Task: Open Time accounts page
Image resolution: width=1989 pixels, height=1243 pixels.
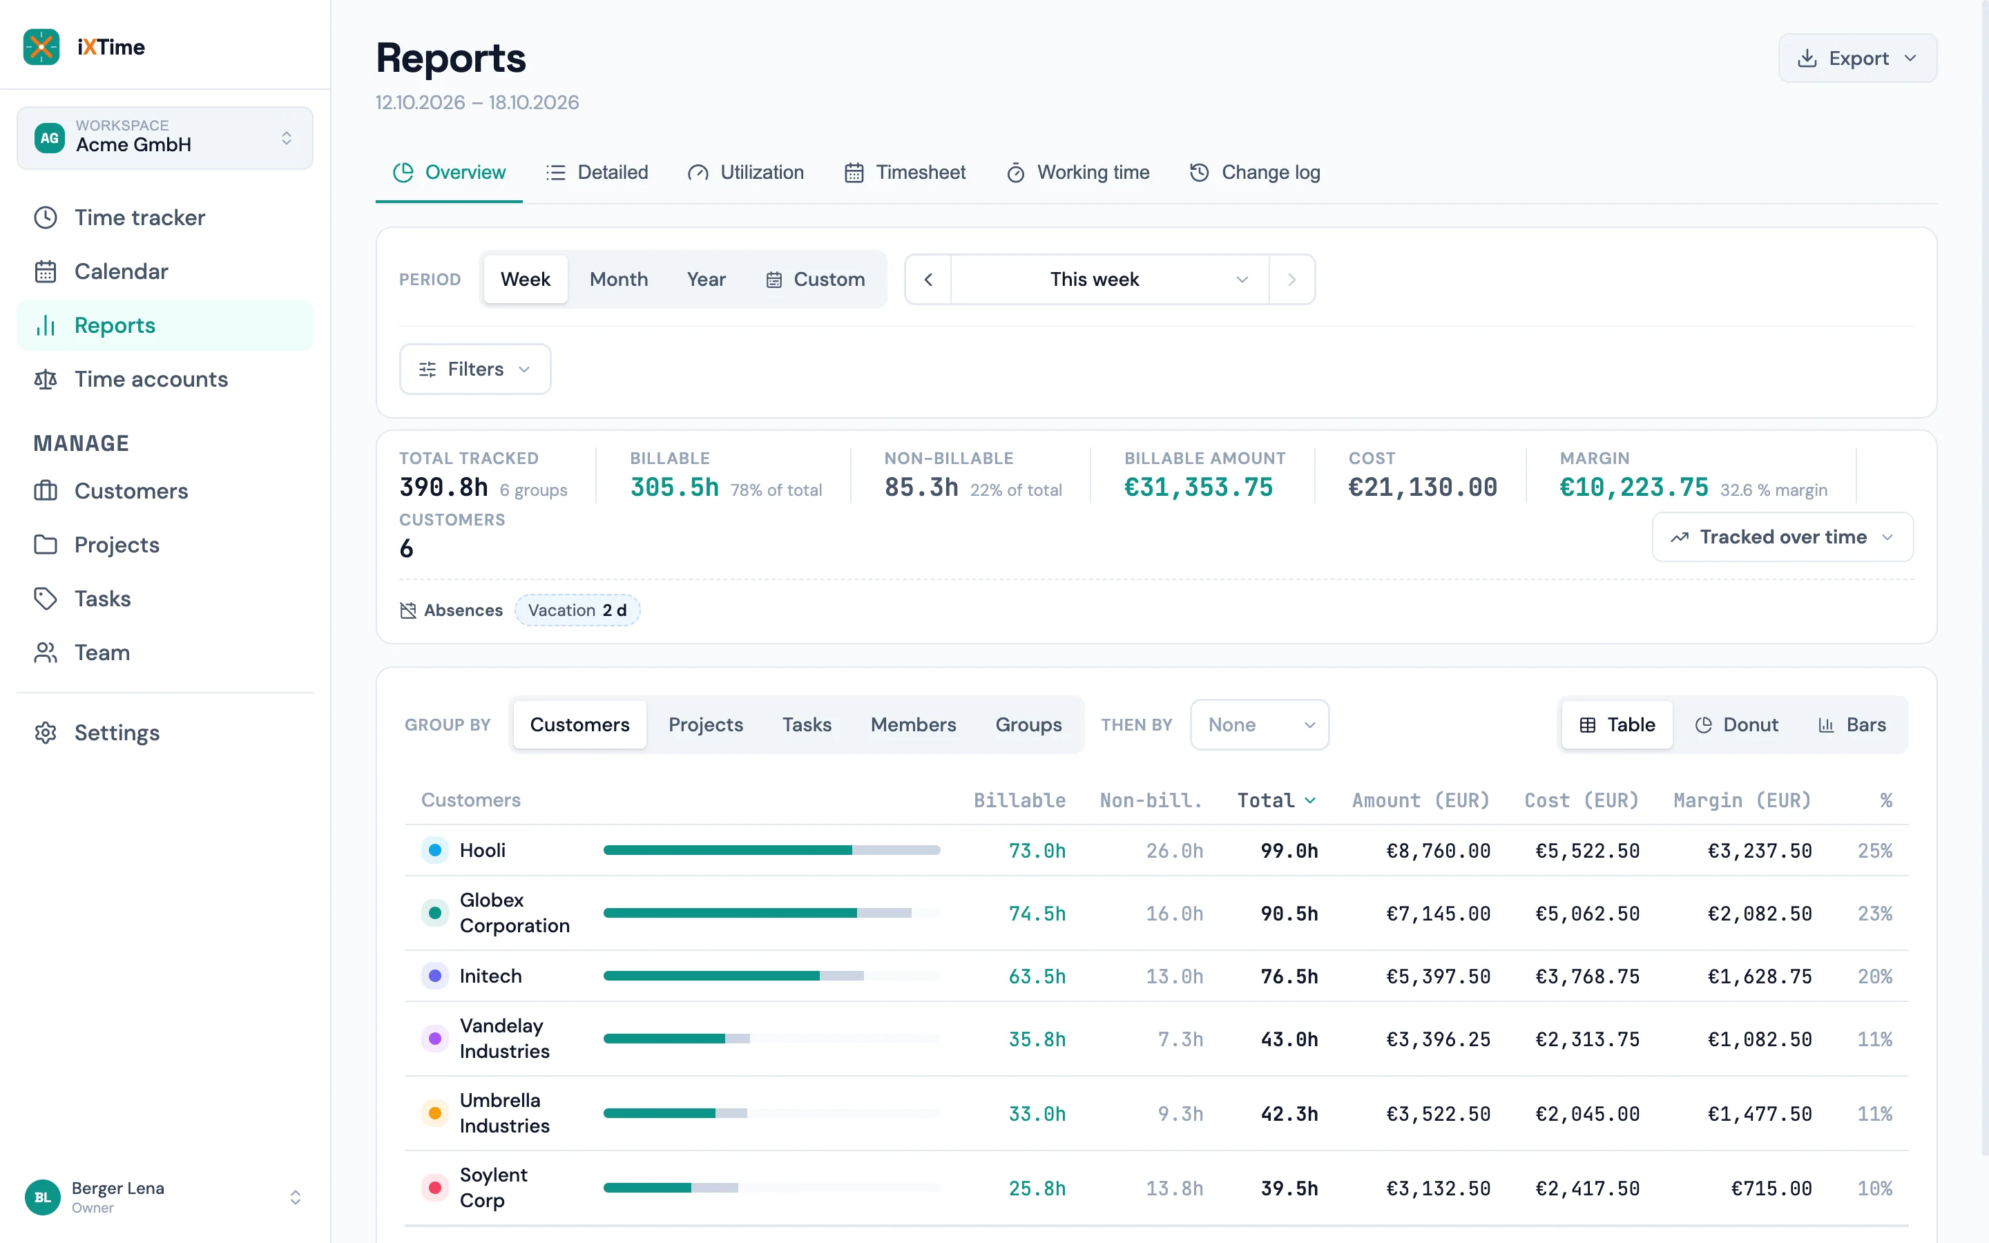Action: click(x=164, y=379)
